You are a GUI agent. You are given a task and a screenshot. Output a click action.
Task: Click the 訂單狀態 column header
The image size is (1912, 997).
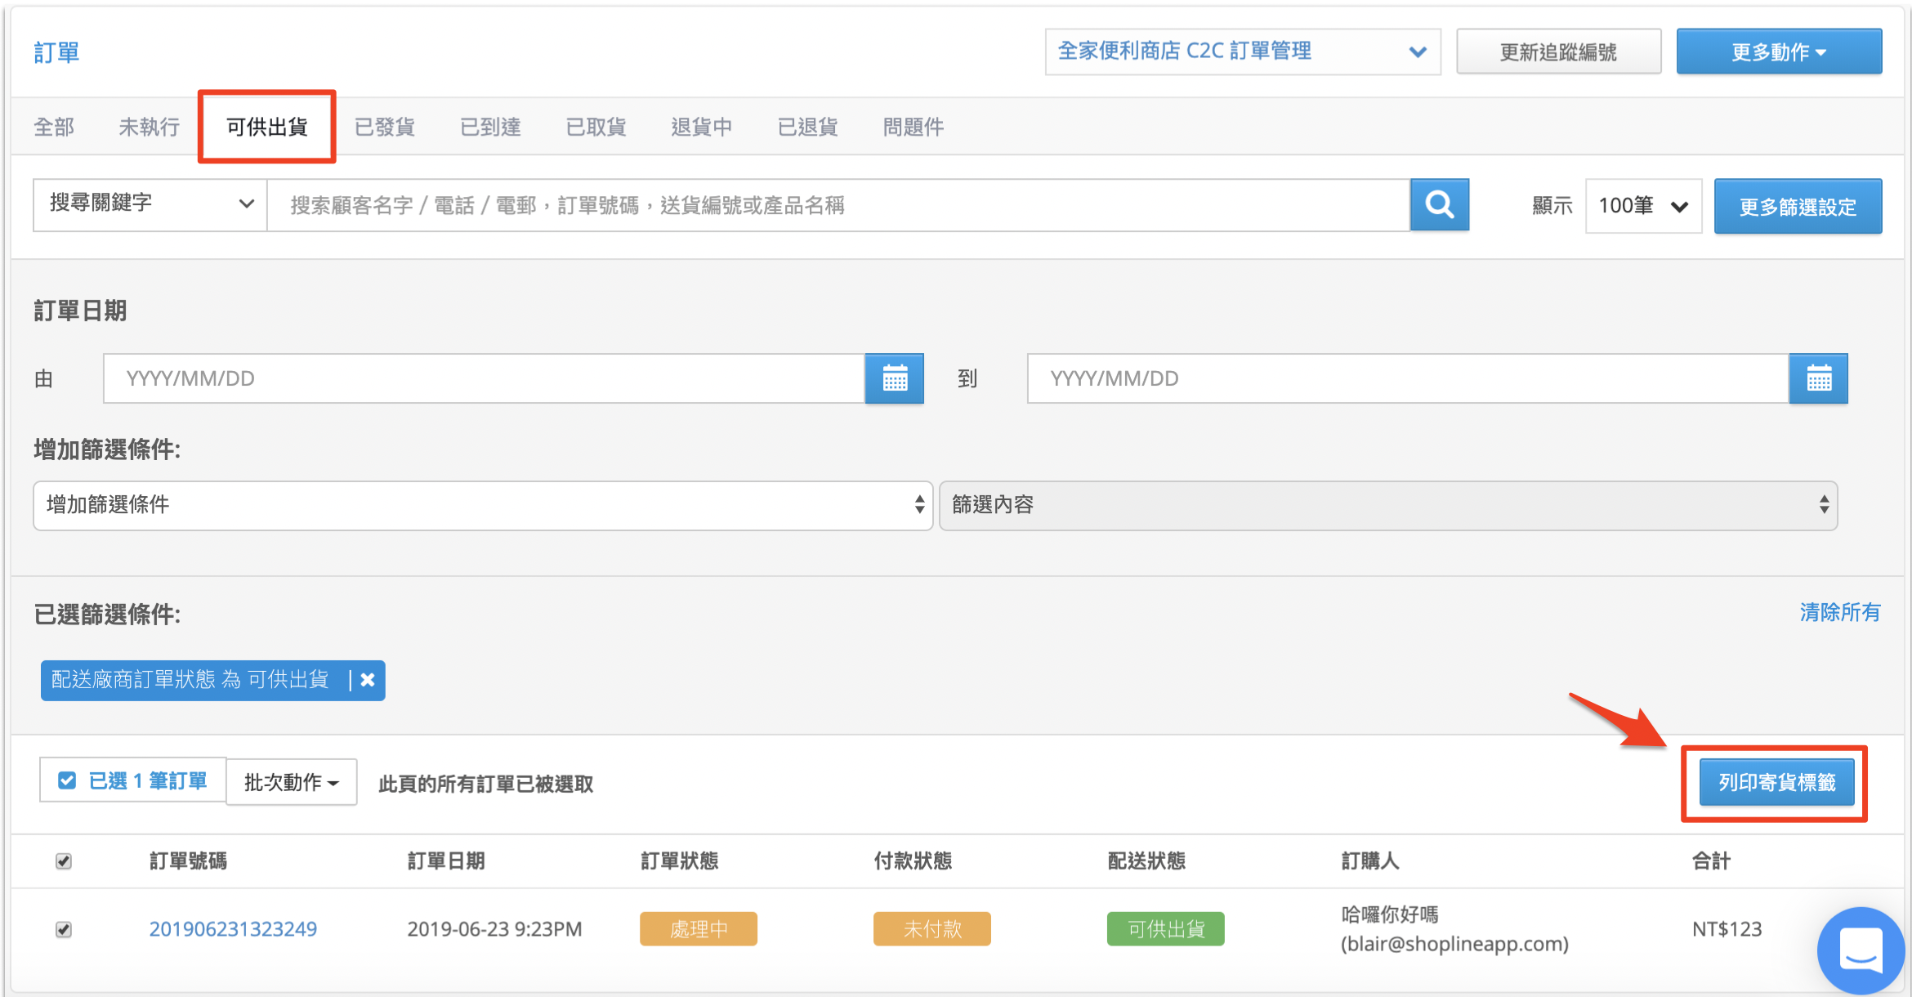pyautogui.click(x=679, y=861)
